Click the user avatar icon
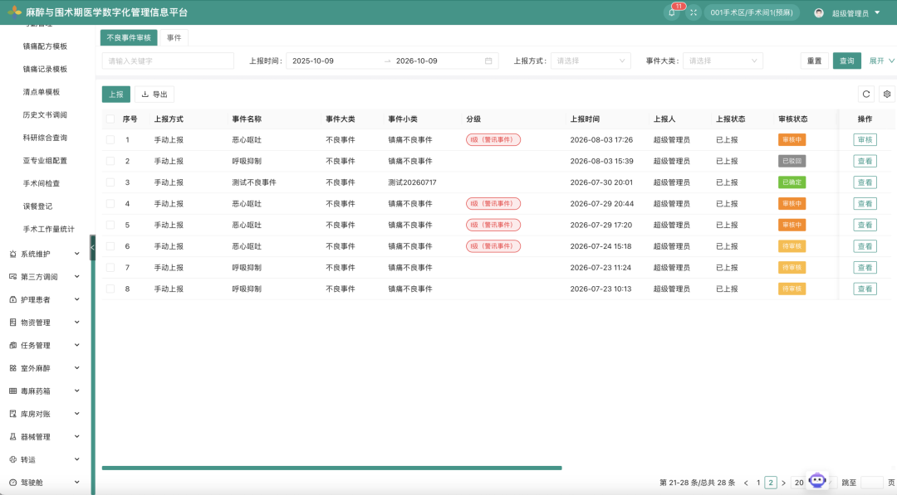897x495 pixels. (819, 12)
